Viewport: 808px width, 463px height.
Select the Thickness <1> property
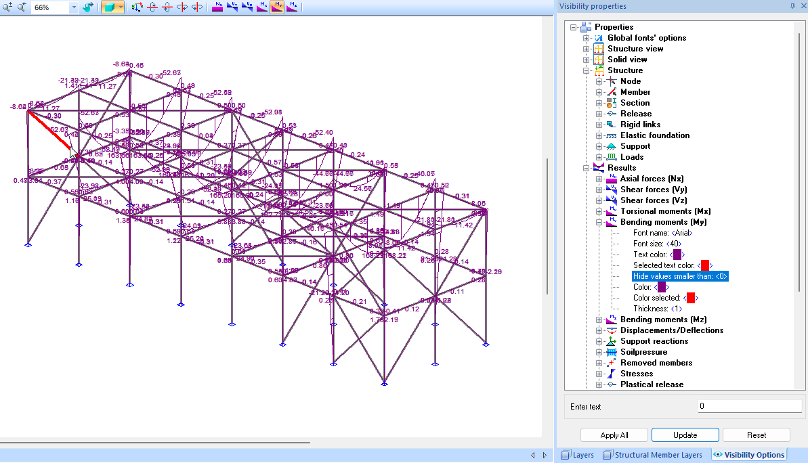658,309
